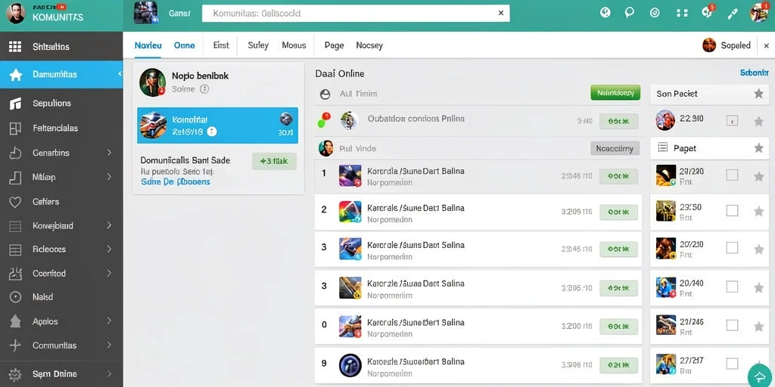The width and height of the screenshot is (775, 387).
Task: Tick the checkbox next to 23/220 item
Action: click(732, 175)
